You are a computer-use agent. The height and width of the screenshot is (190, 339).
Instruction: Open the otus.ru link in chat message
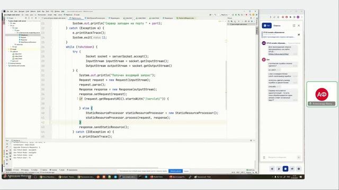point(279,54)
